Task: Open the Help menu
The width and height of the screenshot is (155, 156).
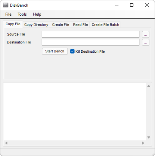Action: click(x=37, y=14)
